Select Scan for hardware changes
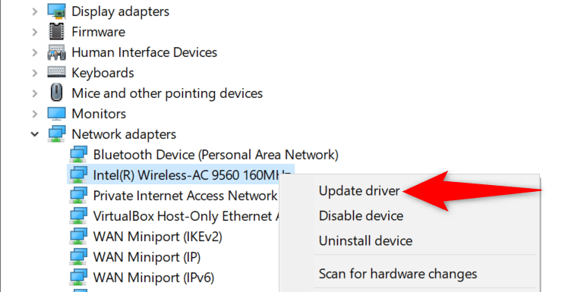Screen dimensions: 581x292 click(398, 274)
